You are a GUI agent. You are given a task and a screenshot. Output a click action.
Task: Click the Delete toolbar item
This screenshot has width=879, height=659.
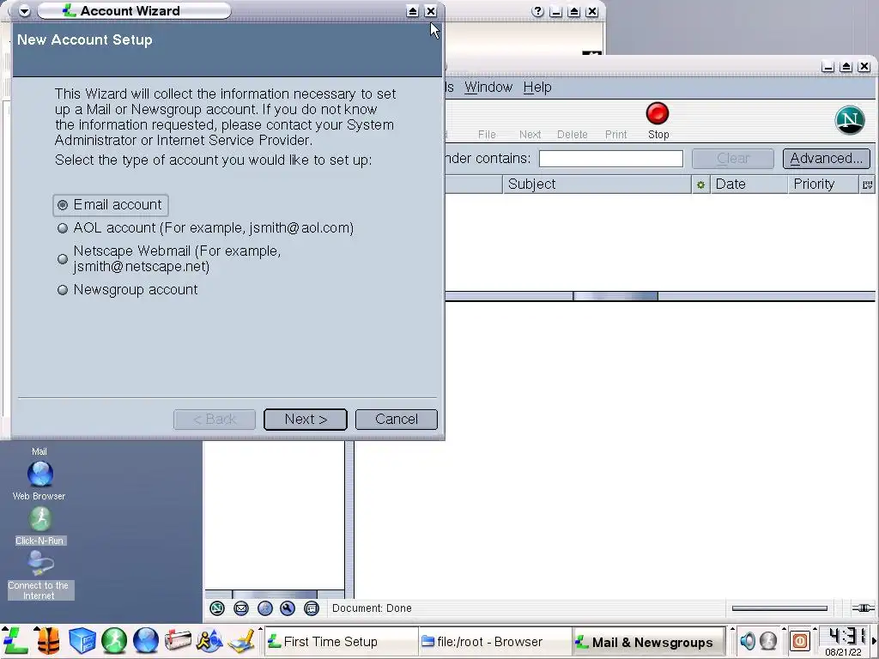point(573,135)
